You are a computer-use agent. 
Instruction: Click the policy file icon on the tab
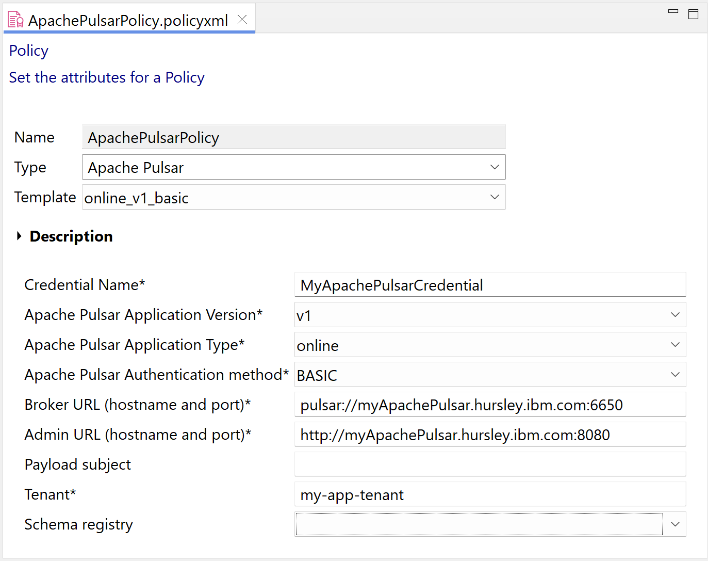click(x=16, y=20)
